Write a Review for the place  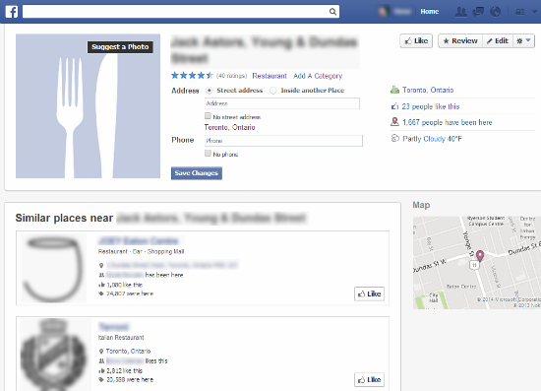pyautogui.click(x=460, y=40)
